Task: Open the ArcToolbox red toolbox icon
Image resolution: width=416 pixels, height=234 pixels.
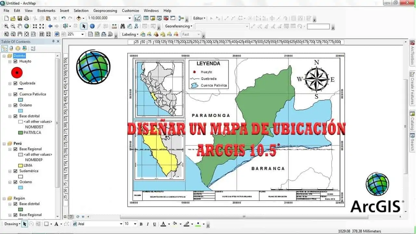Action: point(166,18)
